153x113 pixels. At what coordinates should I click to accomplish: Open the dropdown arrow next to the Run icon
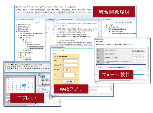click(34, 13)
